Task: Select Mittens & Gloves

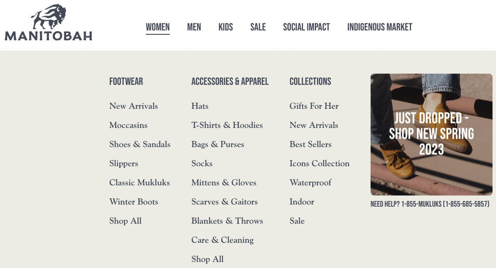Action: point(223,183)
